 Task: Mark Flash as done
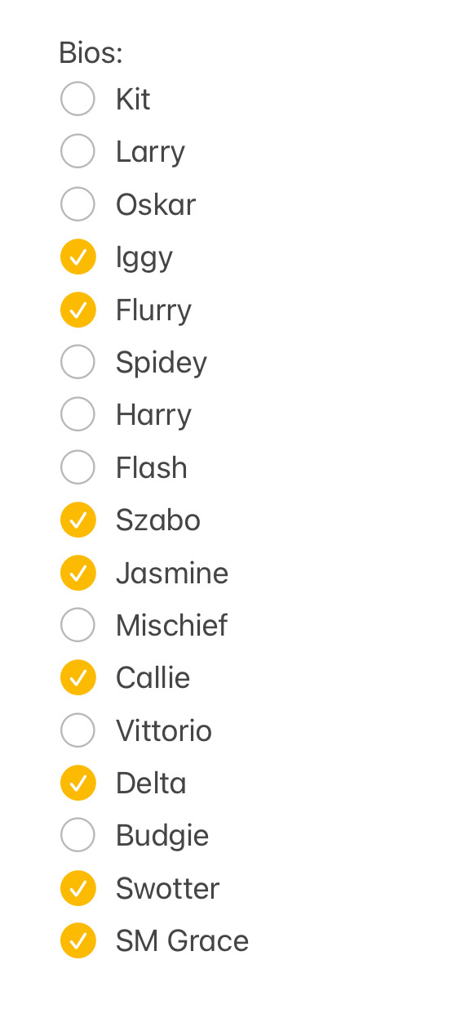click(78, 467)
